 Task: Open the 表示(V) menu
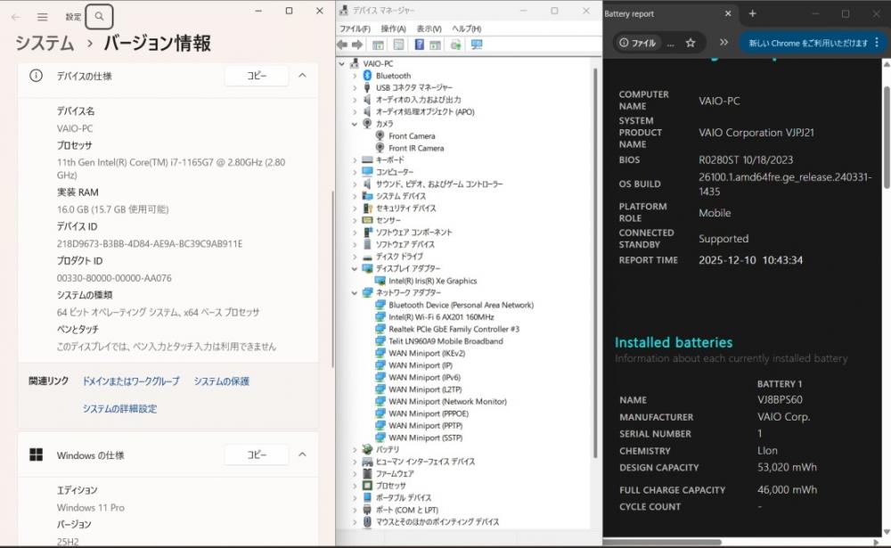(x=429, y=29)
